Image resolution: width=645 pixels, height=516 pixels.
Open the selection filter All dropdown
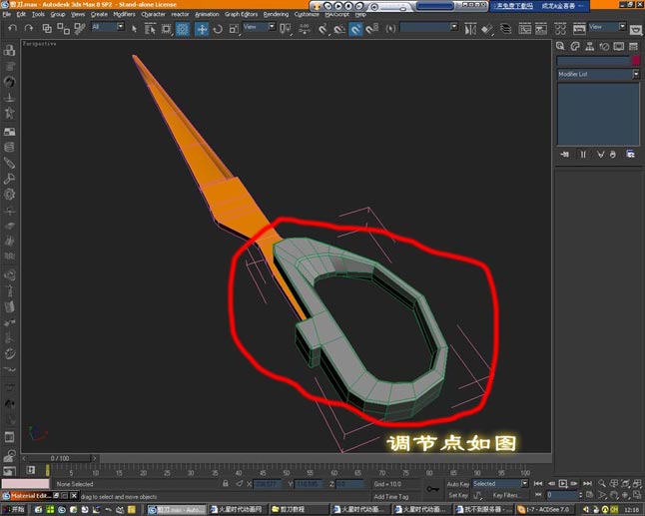coord(108,27)
